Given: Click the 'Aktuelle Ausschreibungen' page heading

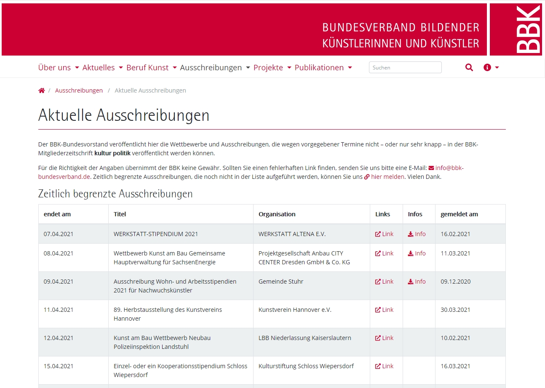Looking at the screenshot, I should pyautogui.click(x=124, y=115).
